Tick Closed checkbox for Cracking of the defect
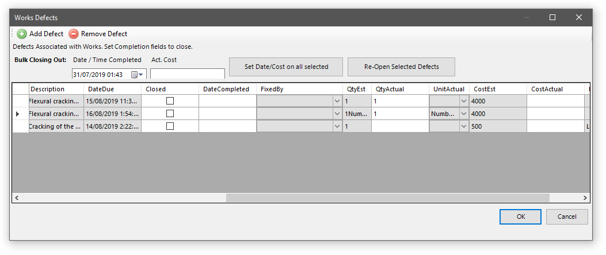 click(170, 126)
